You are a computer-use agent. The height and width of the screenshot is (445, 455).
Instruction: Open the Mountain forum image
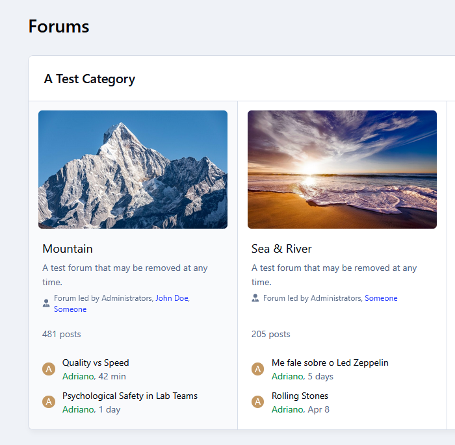click(x=133, y=170)
